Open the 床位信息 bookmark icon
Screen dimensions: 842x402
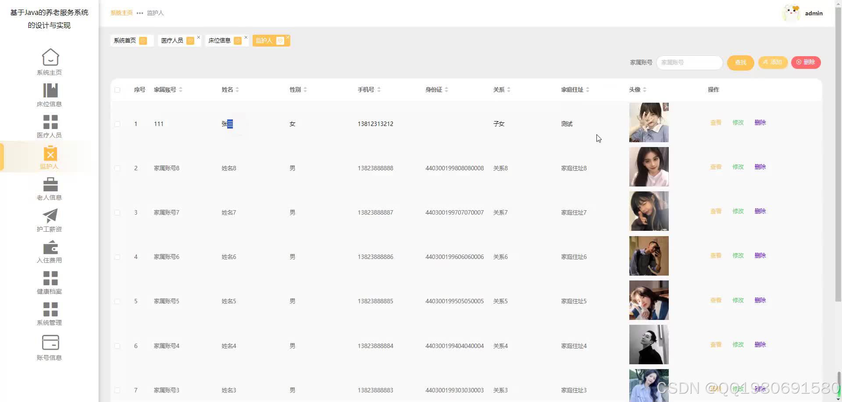point(50,90)
